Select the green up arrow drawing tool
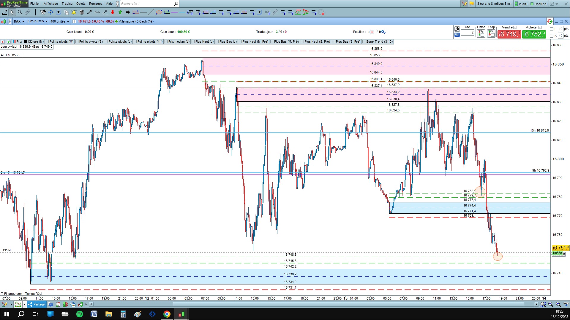 tap(120, 12)
